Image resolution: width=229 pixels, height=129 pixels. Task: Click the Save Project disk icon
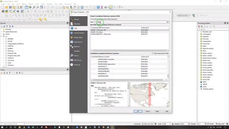[10, 7]
